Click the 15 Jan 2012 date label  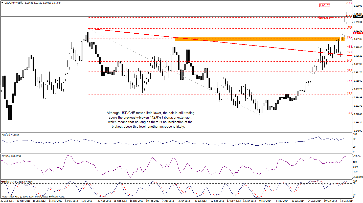(x=40, y=201)
